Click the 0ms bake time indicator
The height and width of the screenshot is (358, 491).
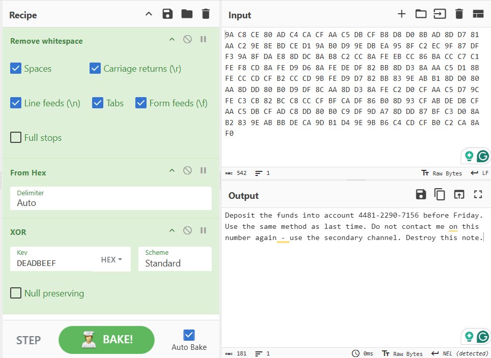click(x=363, y=353)
